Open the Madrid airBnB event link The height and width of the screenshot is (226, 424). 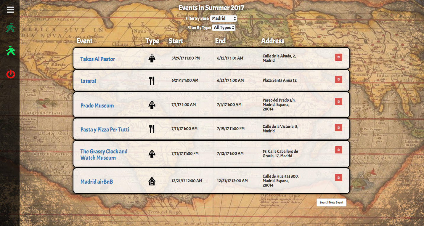coord(97,182)
